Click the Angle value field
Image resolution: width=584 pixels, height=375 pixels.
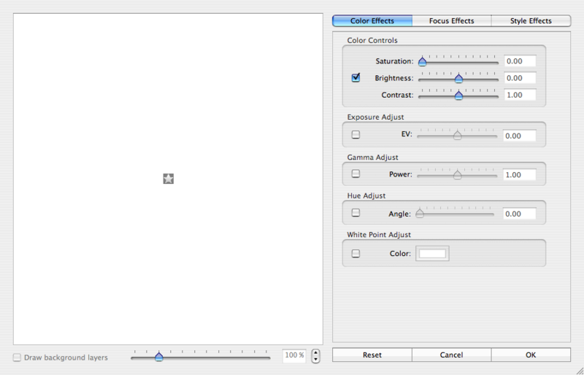[x=519, y=214]
